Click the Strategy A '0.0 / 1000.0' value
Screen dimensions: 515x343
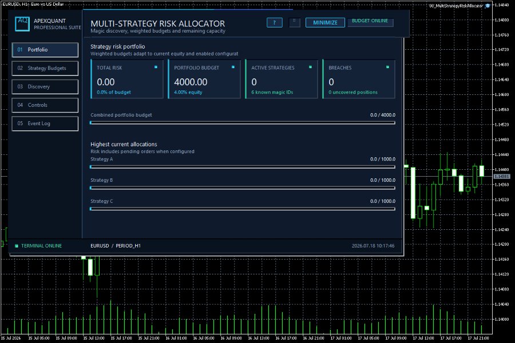point(383,159)
